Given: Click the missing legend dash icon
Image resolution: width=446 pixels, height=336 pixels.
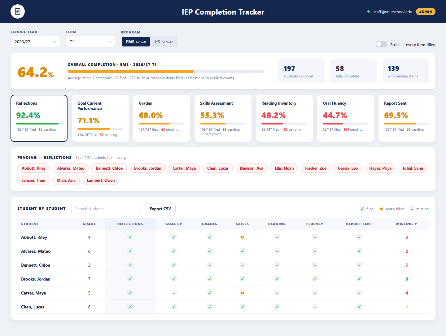Looking at the screenshot, I should [412, 209].
